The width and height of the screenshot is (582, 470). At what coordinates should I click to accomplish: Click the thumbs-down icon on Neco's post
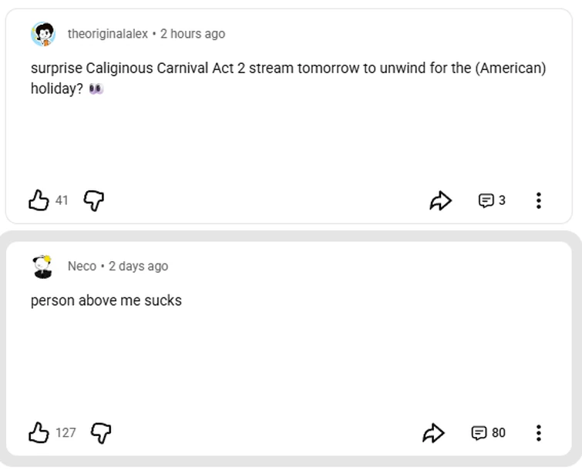click(x=100, y=433)
